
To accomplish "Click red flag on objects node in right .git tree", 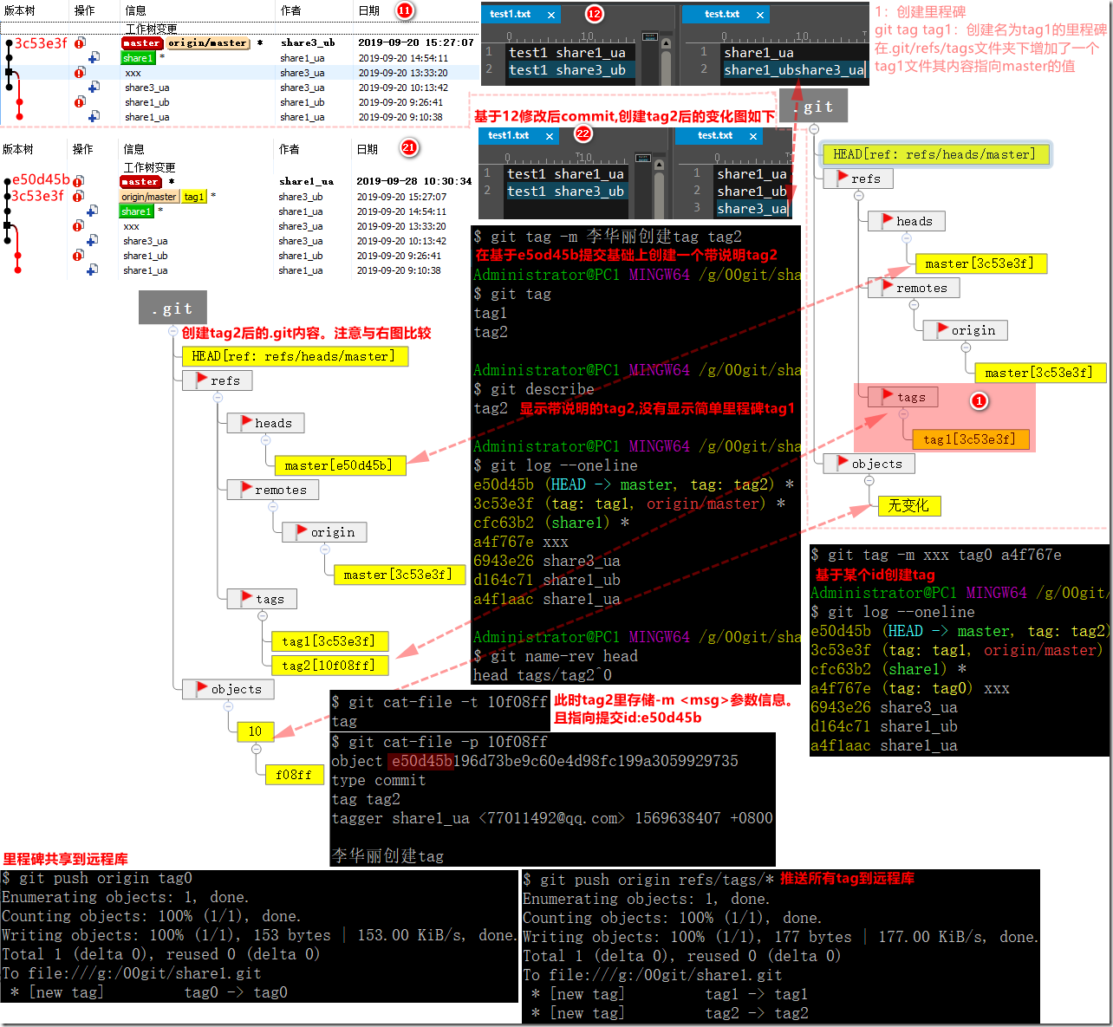I will tap(843, 463).
